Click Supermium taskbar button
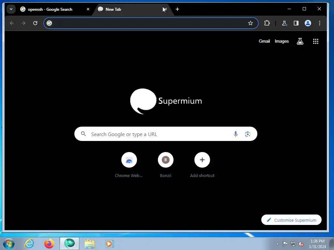 (69, 243)
